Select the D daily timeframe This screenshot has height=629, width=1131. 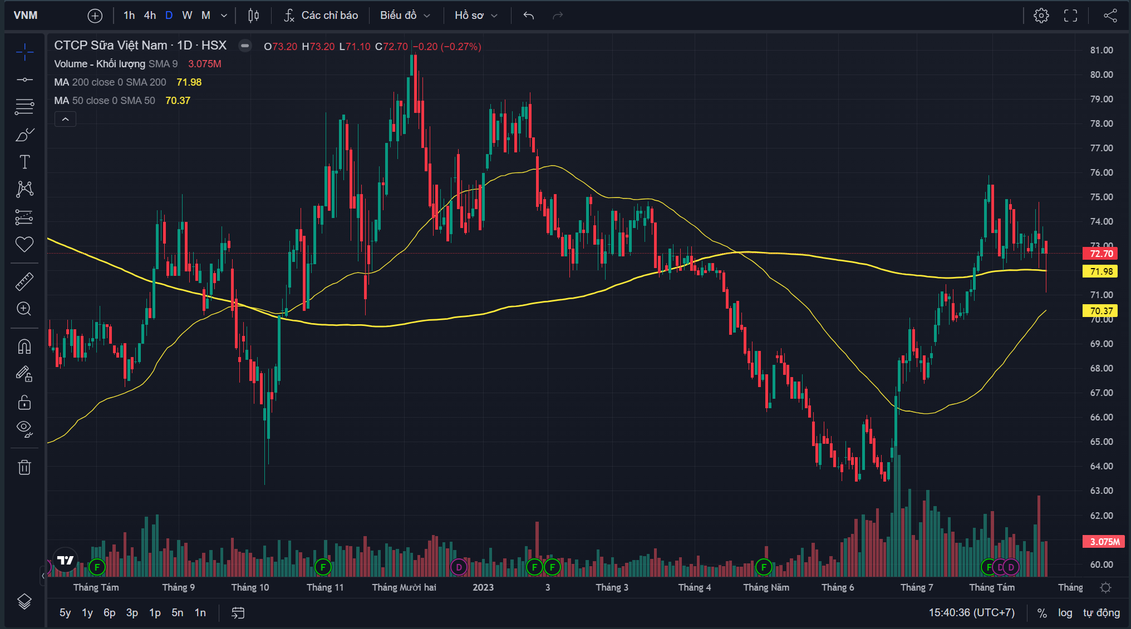[169, 16]
